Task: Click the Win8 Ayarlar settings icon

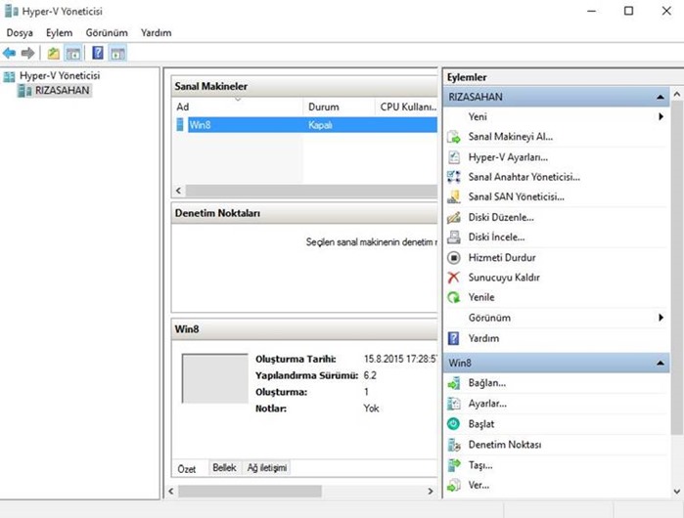Action: [454, 404]
